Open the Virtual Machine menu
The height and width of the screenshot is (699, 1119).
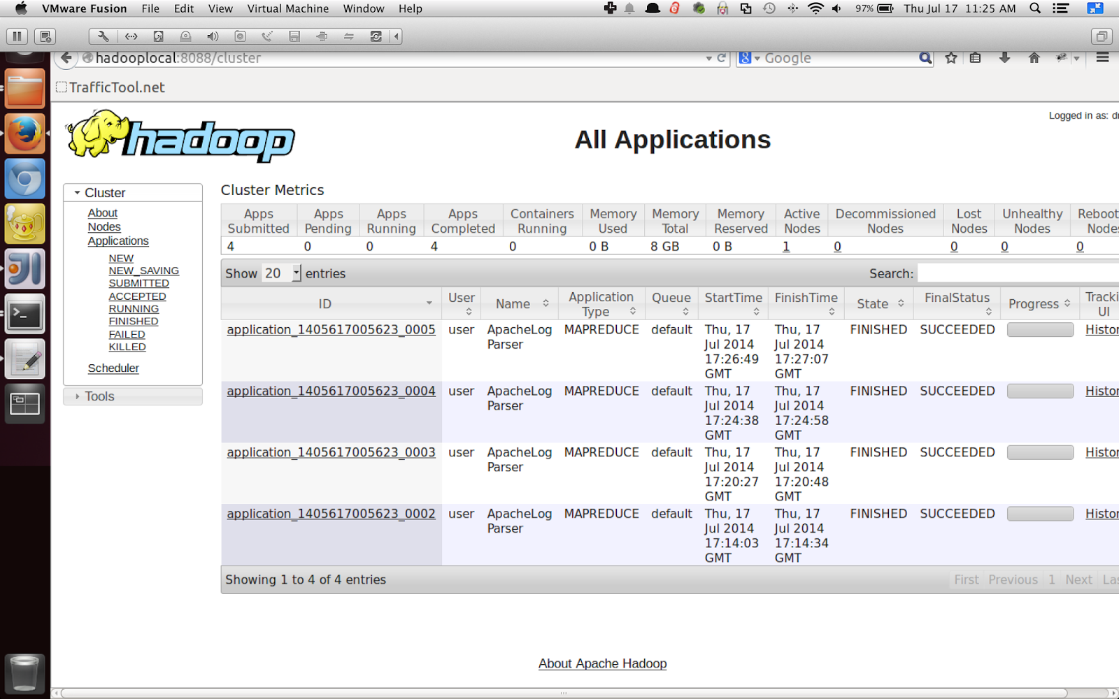click(287, 8)
